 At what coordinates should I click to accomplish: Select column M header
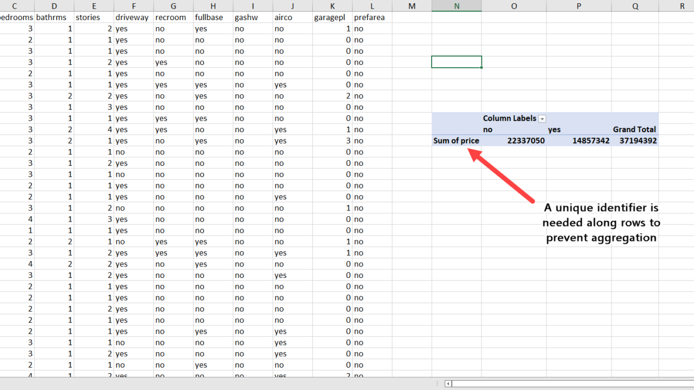coord(412,6)
